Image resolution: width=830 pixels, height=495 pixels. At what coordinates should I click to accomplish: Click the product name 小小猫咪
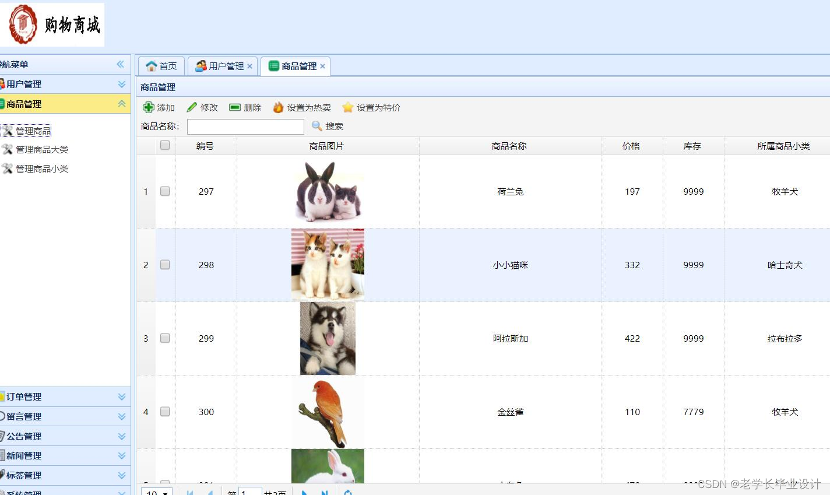point(511,265)
